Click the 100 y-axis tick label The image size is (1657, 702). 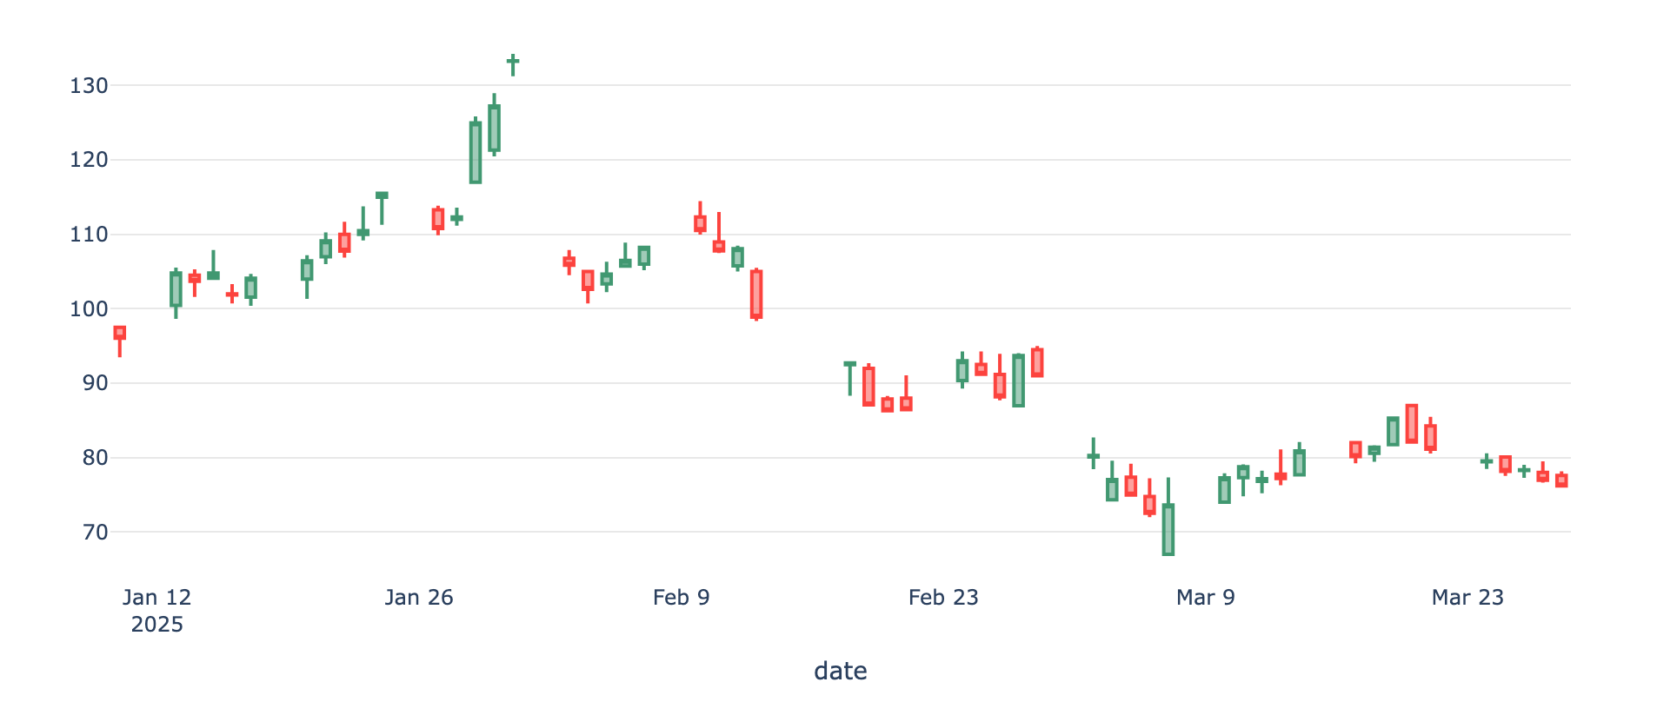(x=90, y=309)
